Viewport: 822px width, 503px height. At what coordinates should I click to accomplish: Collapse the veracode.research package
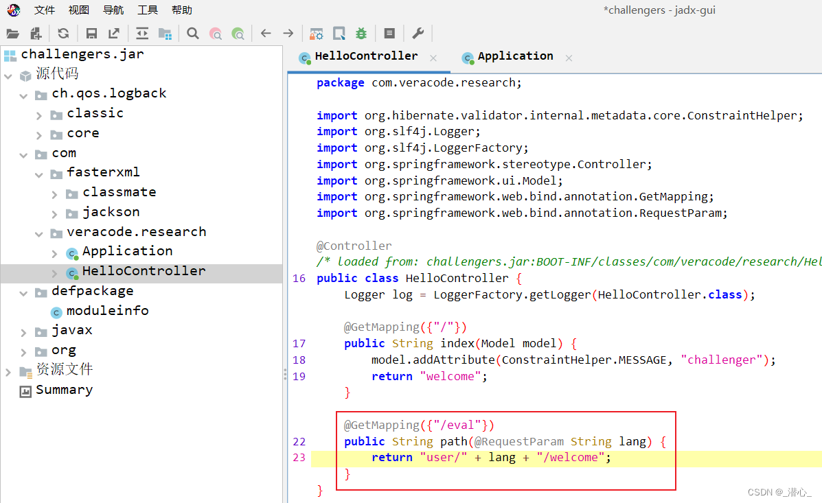39,234
